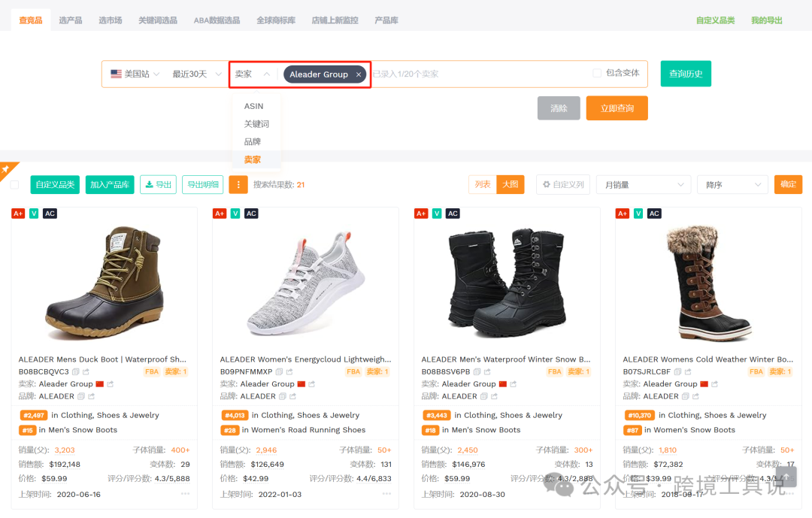The height and width of the screenshot is (518, 812).
Task: Click the A+ badge on the Duck Boot card
Action: (x=18, y=214)
